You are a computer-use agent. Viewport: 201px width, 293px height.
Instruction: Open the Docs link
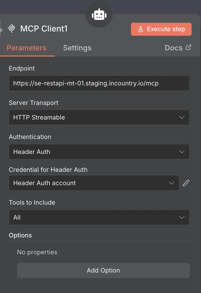(x=174, y=48)
